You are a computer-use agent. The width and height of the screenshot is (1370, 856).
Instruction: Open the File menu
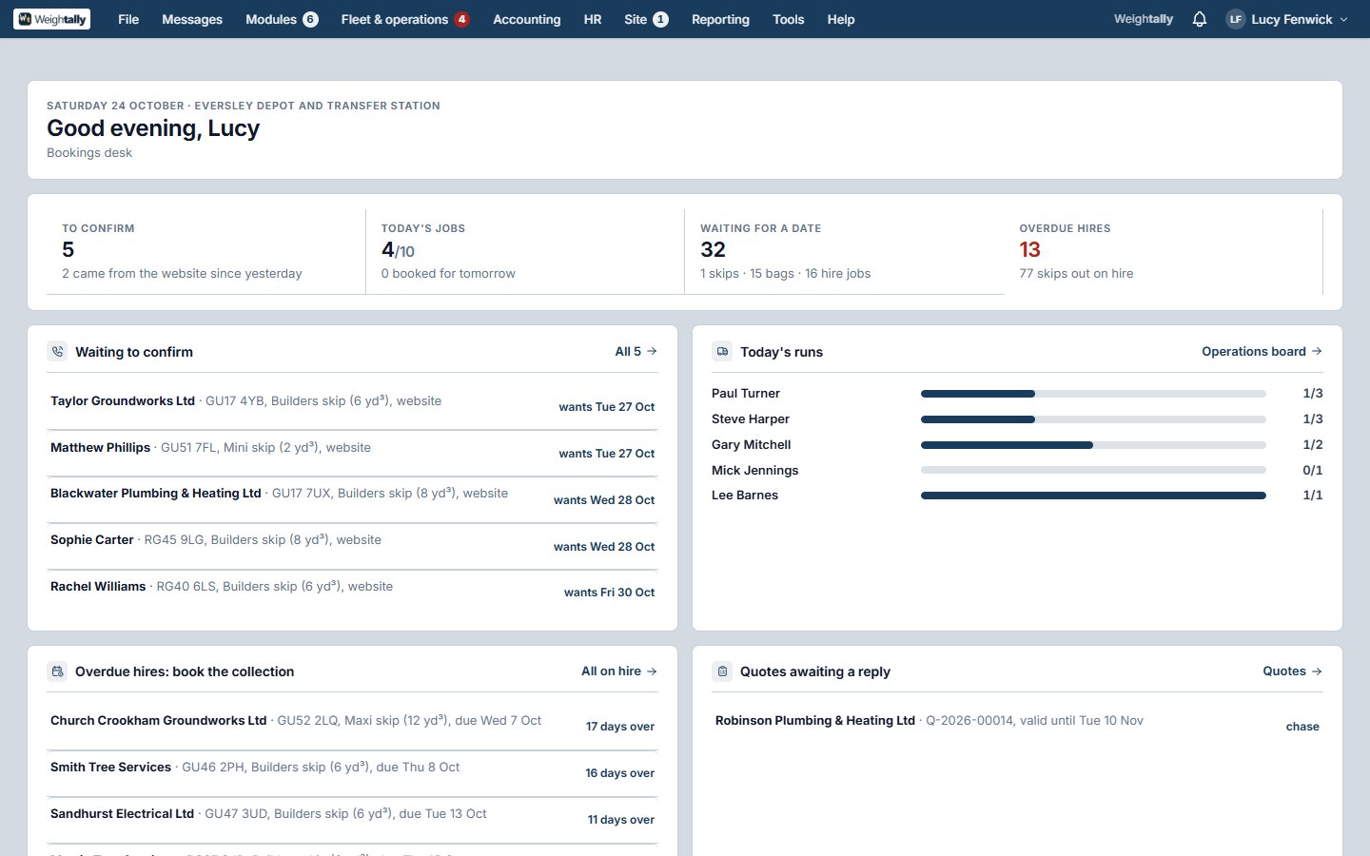tap(128, 19)
